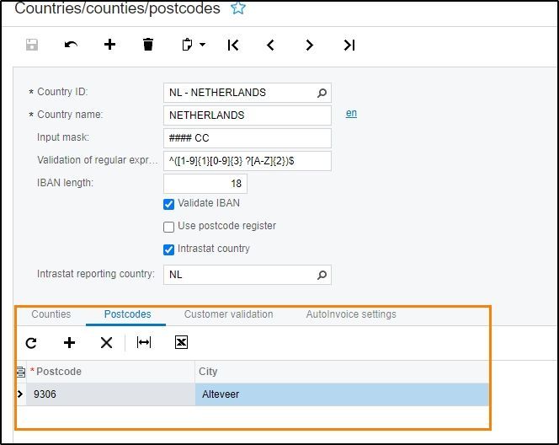Go to the previous record

click(x=270, y=45)
